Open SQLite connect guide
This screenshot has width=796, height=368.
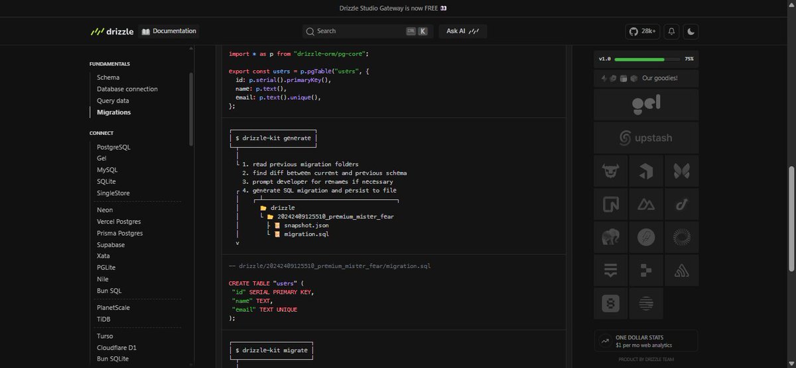[107, 181]
